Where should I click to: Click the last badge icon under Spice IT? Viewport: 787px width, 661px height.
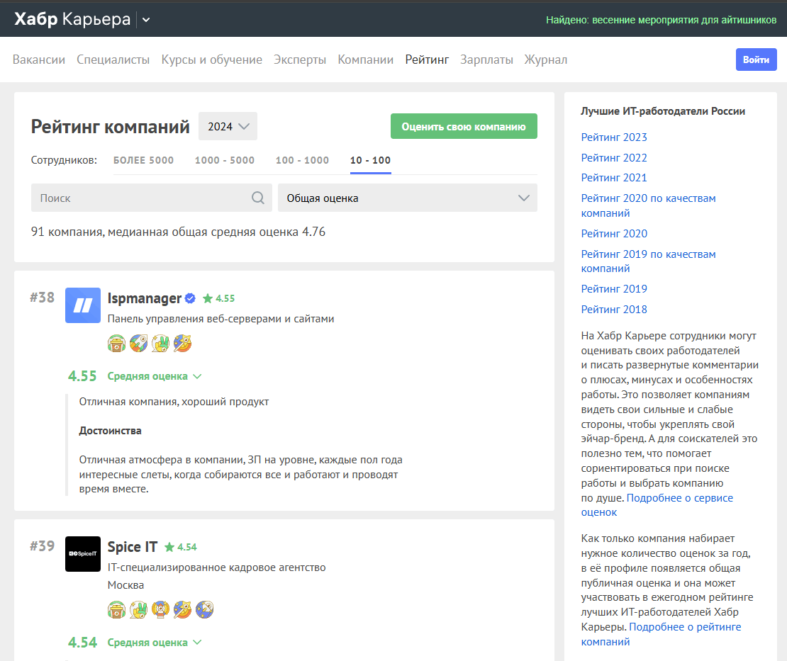205,609
